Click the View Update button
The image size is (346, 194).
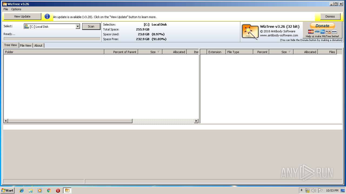pyautogui.click(x=22, y=16)
